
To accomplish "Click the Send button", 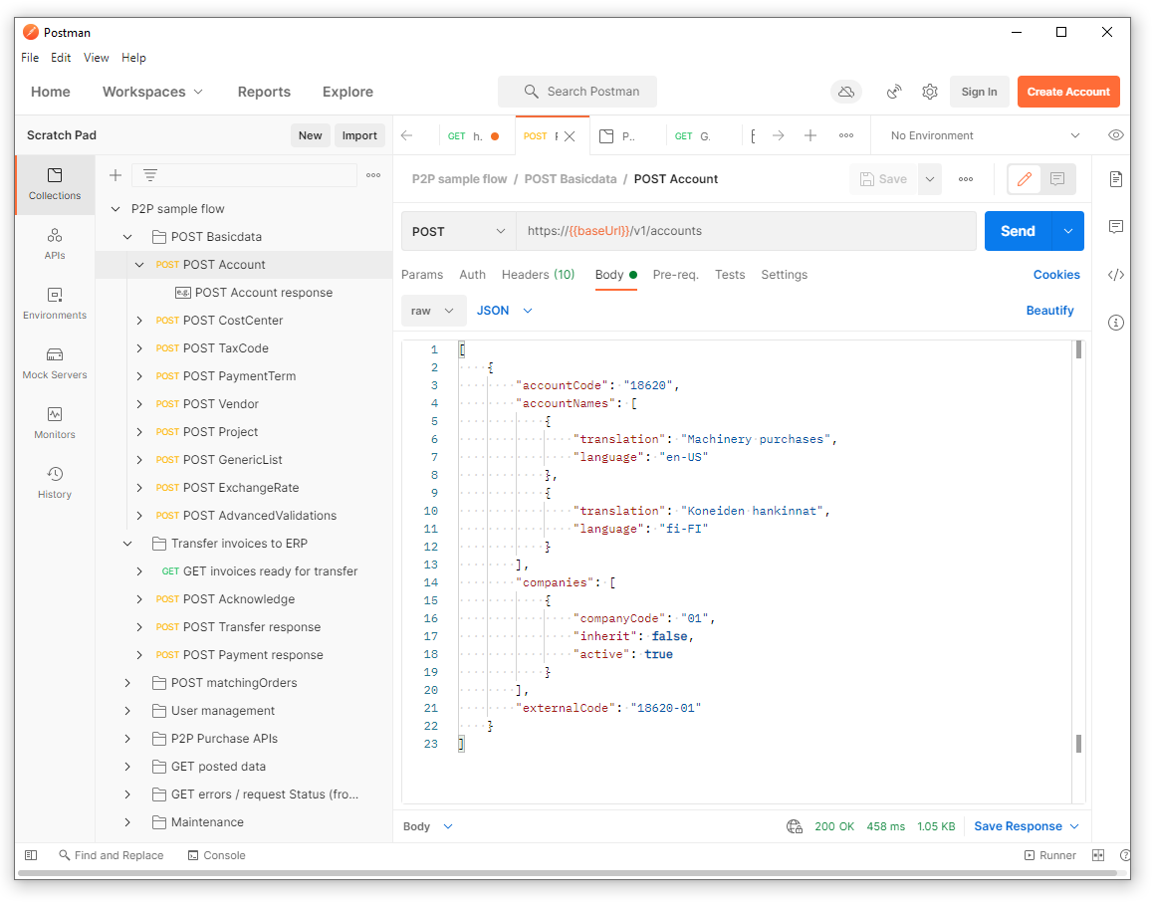I will point(1018,230).
